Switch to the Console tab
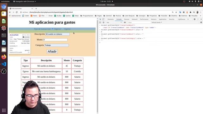The width and height of the screenshot is (203, 114). pyautogui.click(x=119, y=19)
